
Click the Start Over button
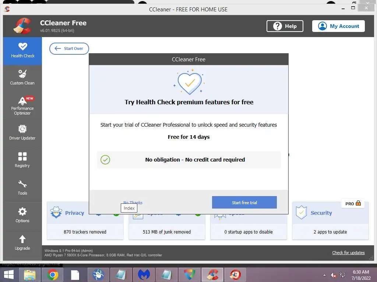[69, 48]
